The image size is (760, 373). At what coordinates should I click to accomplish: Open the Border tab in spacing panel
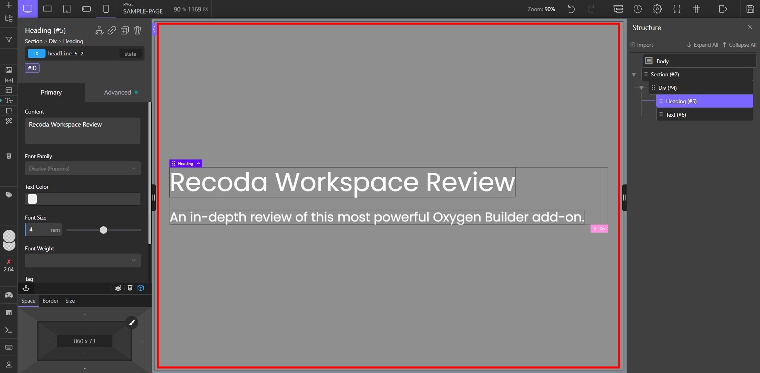50,301
